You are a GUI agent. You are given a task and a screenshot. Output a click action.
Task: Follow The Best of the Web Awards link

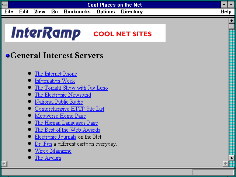point(67,130)
